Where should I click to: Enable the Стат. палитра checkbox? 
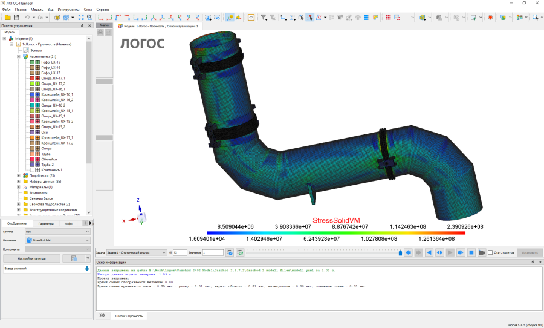tap(490, 252)
